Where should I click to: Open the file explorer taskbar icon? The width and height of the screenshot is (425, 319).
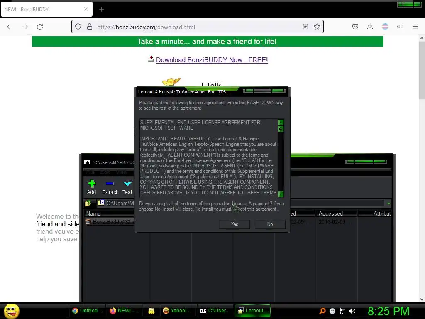coord(151,311)
